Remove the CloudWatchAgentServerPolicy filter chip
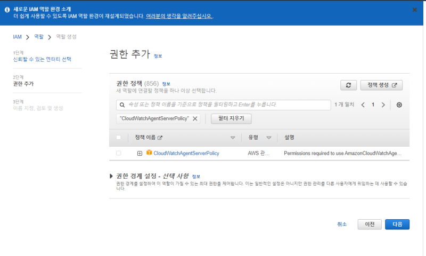The width and height of the screenshot is (426, 256). click(x=195, y=118)
